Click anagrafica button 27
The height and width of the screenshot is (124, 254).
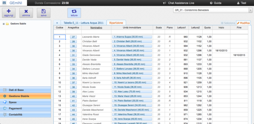click(x=74, y=37)
